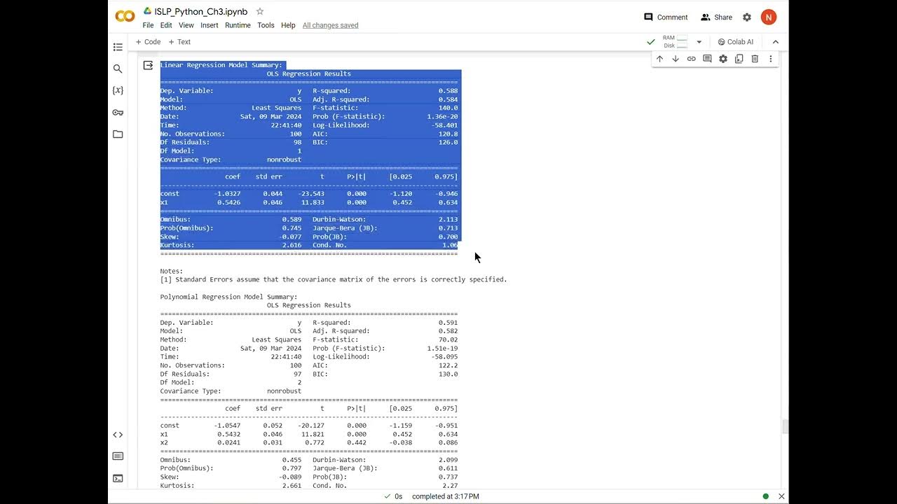This screenshot has width=897, height=504.
Task: Click the Colab logo icon
Action: pyautogui.click(x=125, y=17)
